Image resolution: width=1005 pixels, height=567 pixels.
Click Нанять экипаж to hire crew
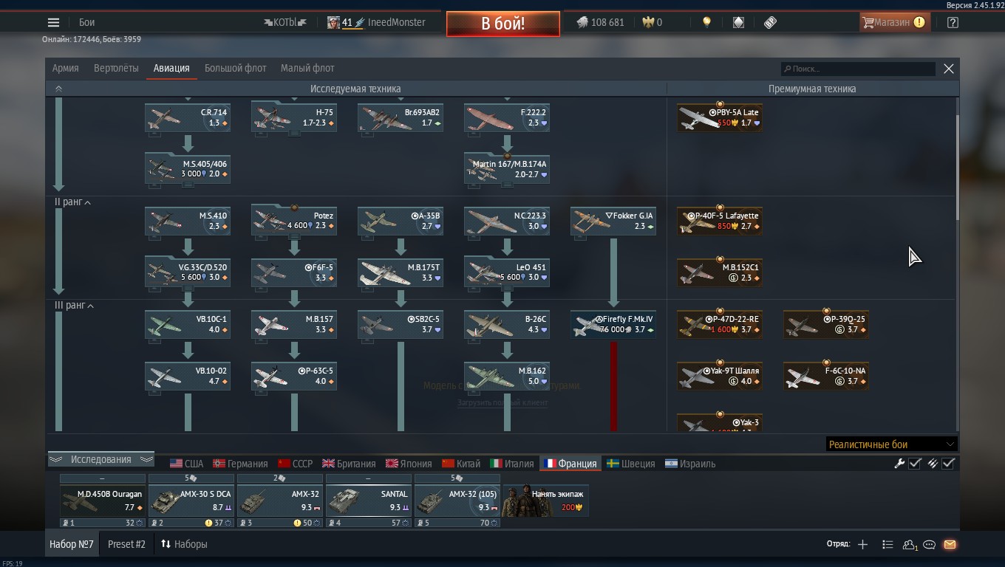[x=545, y=501]
